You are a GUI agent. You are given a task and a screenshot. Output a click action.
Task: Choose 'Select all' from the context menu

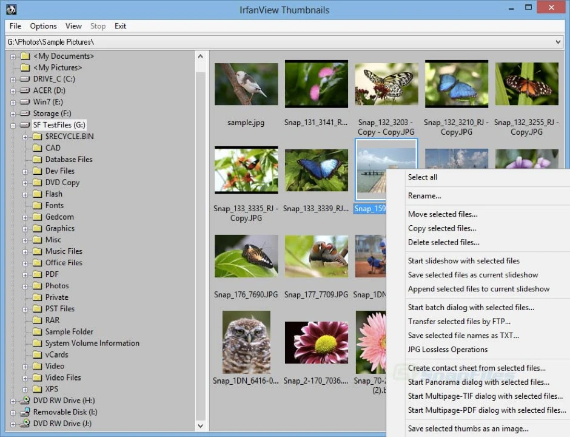click(x=423, y=177)
